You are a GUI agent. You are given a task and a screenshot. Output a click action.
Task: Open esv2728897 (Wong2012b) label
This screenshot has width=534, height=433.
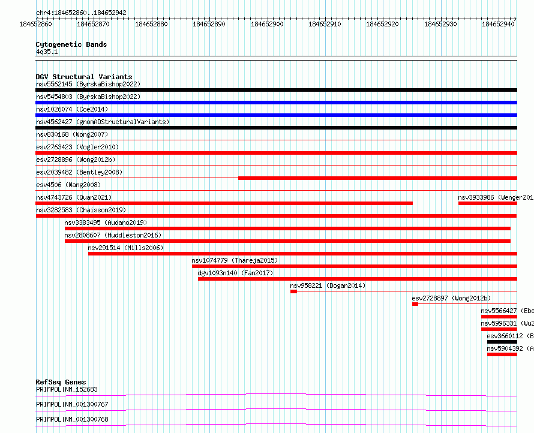[451, 298]
